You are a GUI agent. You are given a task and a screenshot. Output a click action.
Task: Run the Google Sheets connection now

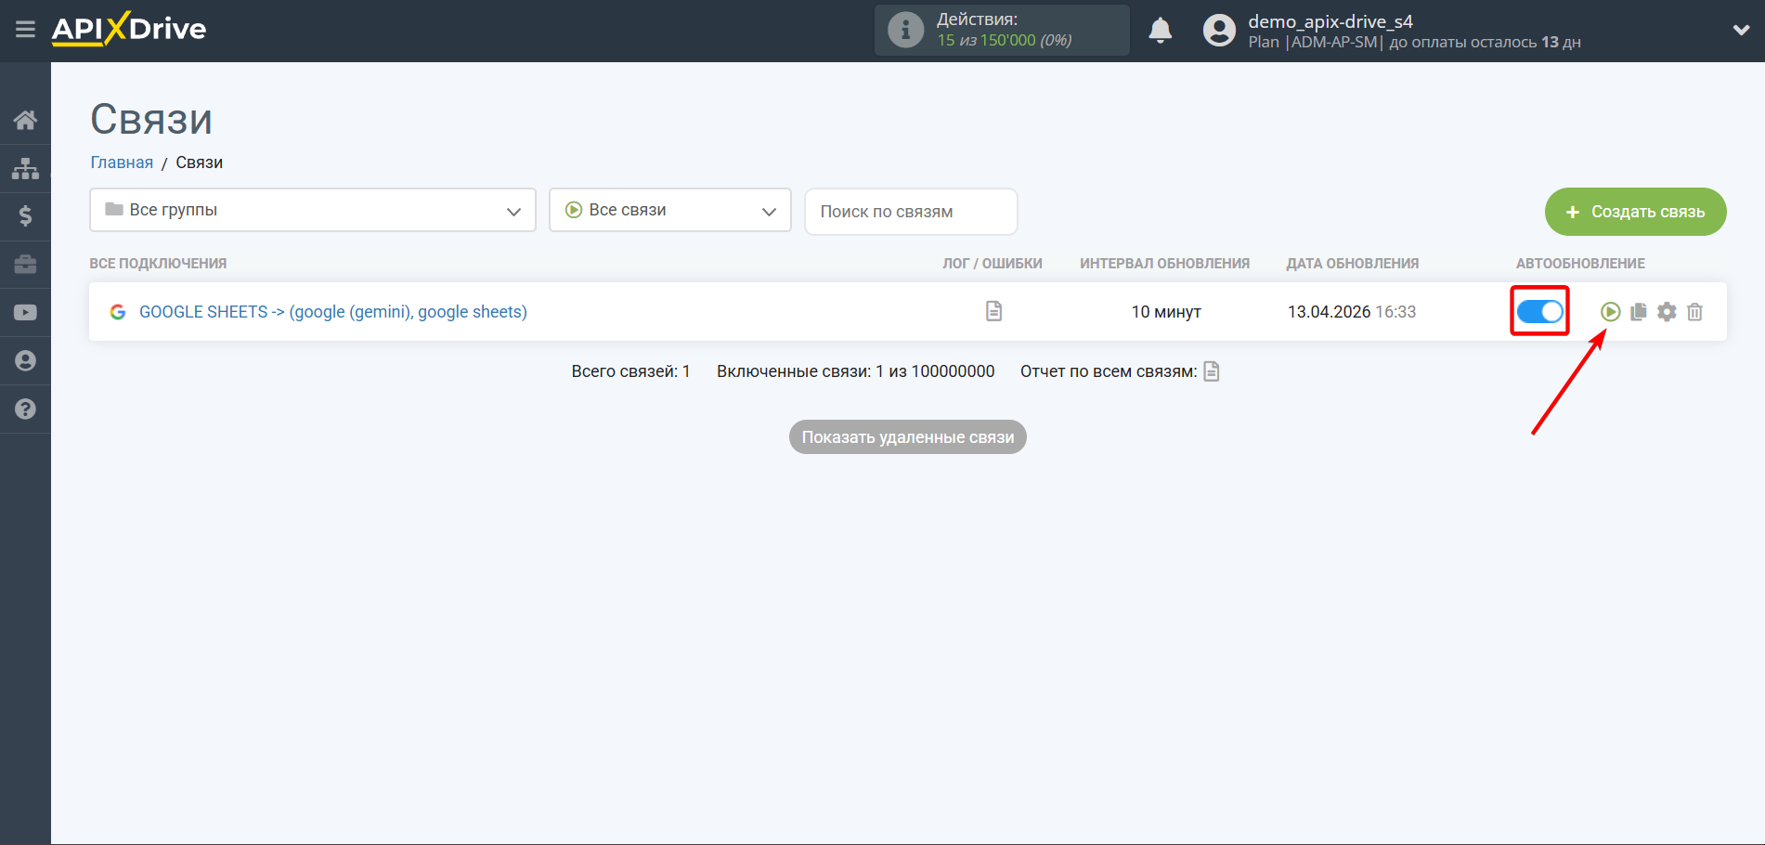[1610, 312]
